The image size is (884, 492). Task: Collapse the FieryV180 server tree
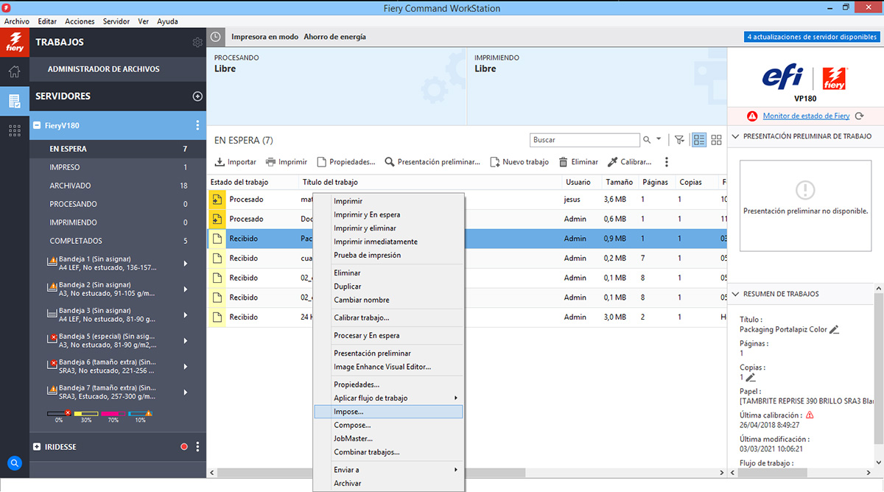coord(37,126)
